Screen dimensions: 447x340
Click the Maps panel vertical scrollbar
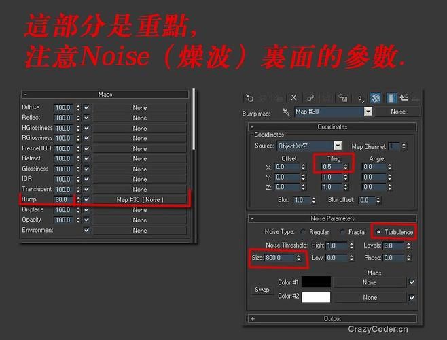[194, 119]
